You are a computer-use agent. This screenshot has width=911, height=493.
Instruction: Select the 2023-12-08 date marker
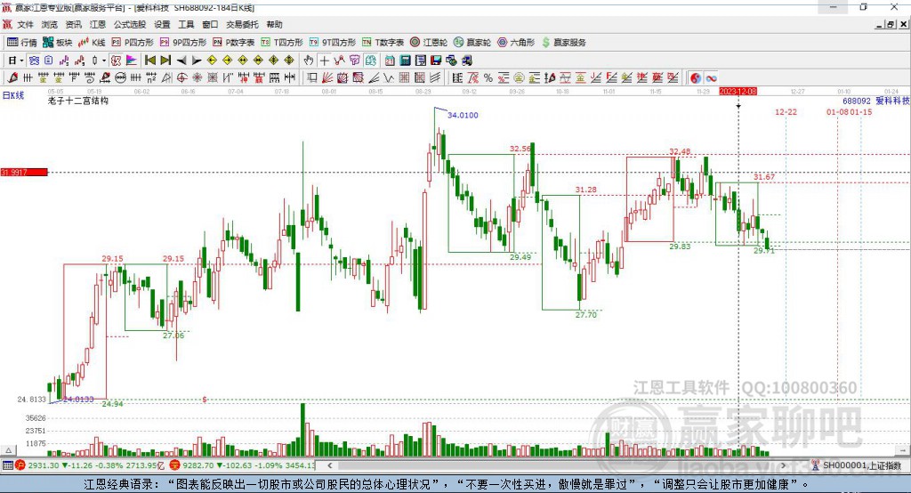point(738,92)
